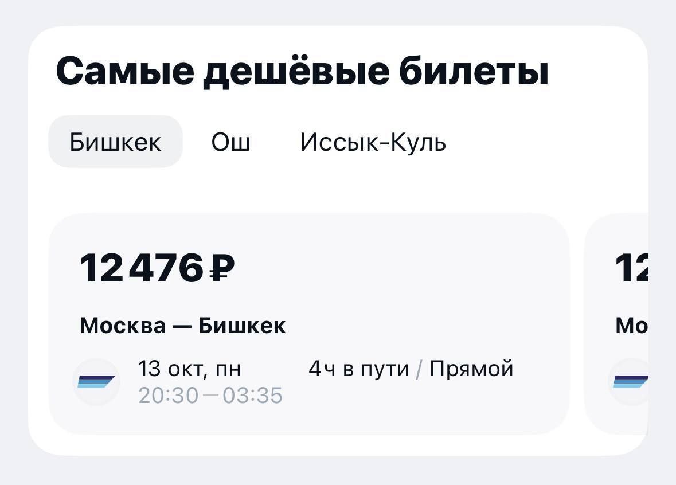Click the rounded Бишкек pill selector

pyautogui.click(x=115, y=142)
